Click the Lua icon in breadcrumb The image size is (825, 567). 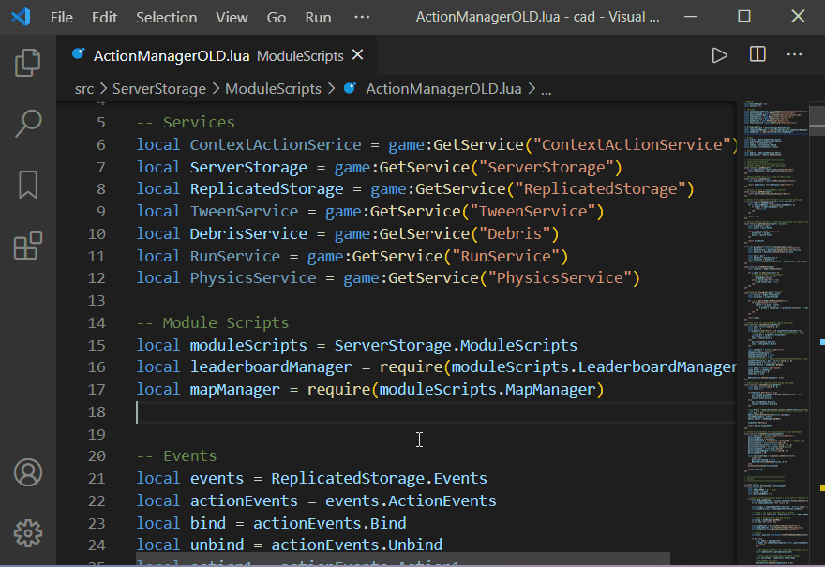click(350, 88)
